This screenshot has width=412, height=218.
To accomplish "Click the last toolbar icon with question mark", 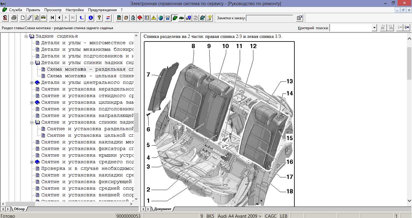I will click(209, 18).
